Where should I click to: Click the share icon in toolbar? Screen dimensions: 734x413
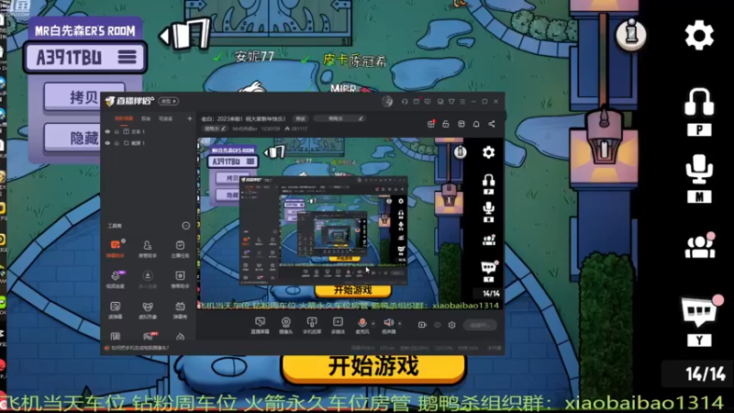(492, 124)
